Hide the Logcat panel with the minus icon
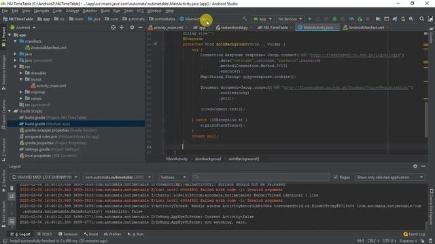 pos(423,166)
